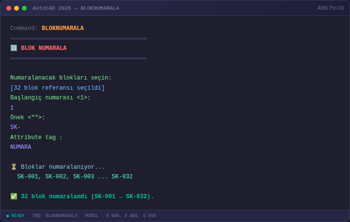Click the READY label in status bar
Viewport: 350px width, 222px height.
(x=18, y=216)
